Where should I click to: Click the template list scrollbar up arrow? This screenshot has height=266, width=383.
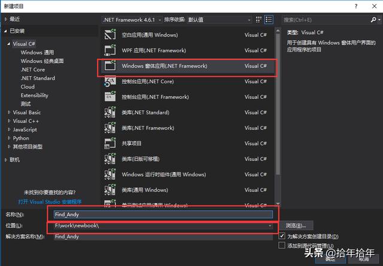click(278, 31)
